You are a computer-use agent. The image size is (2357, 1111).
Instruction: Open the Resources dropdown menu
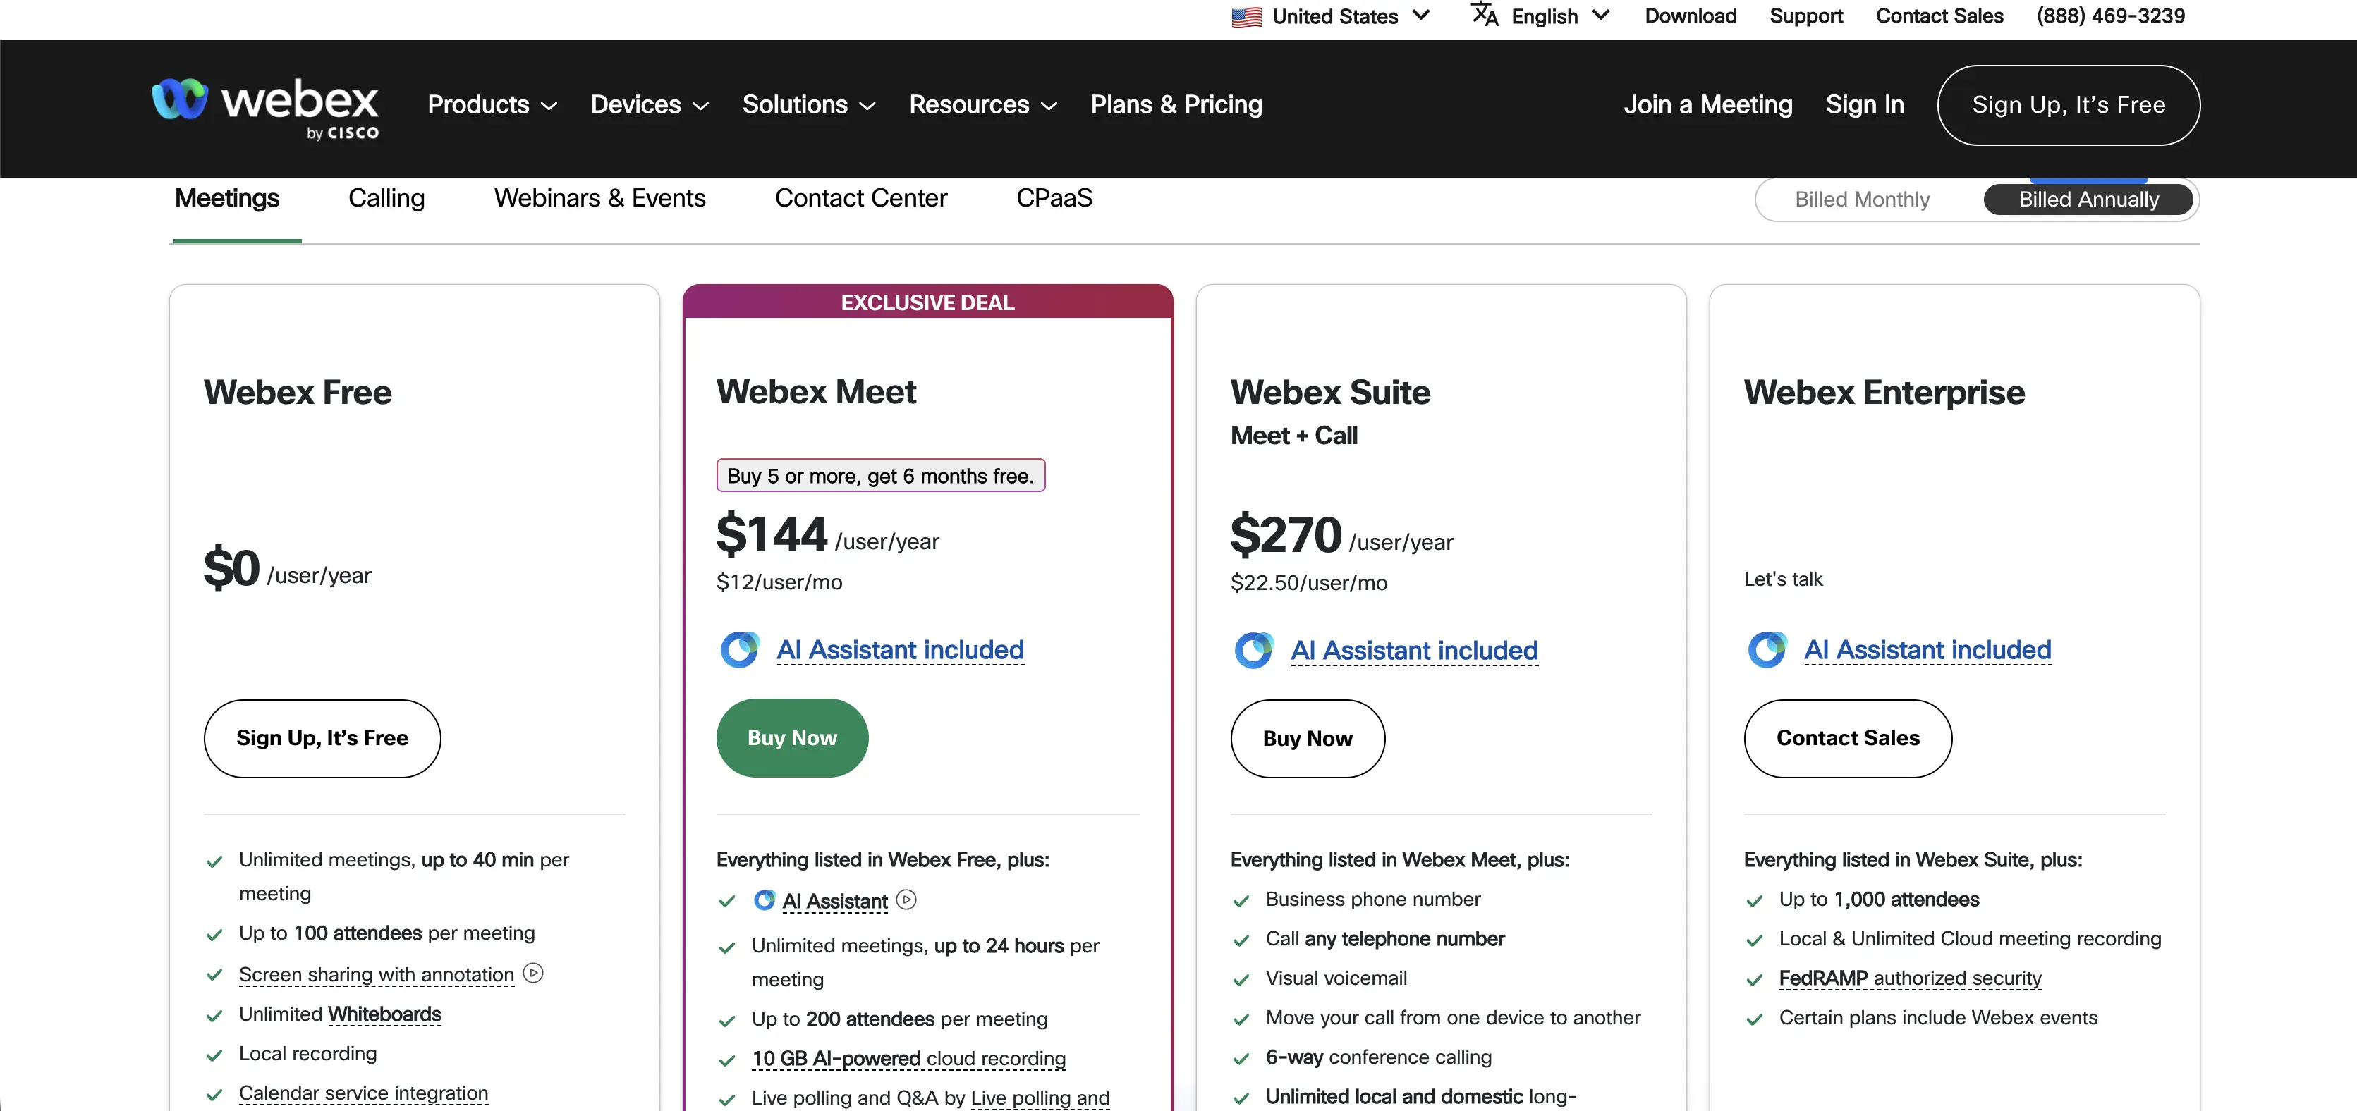[x=982, y=105]
